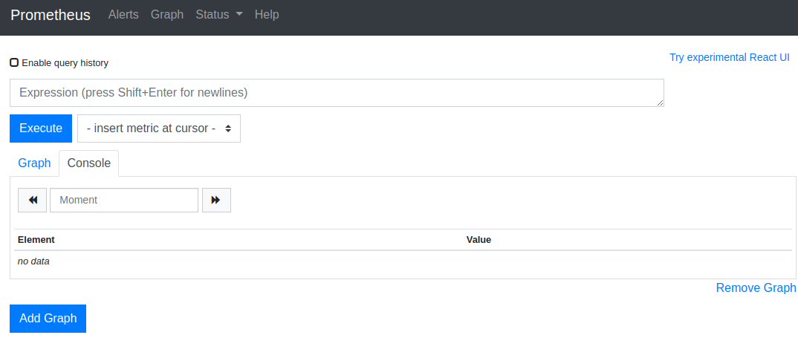Open the Graph page in navbar
This screenshot has height=358, width=798.
167,15
